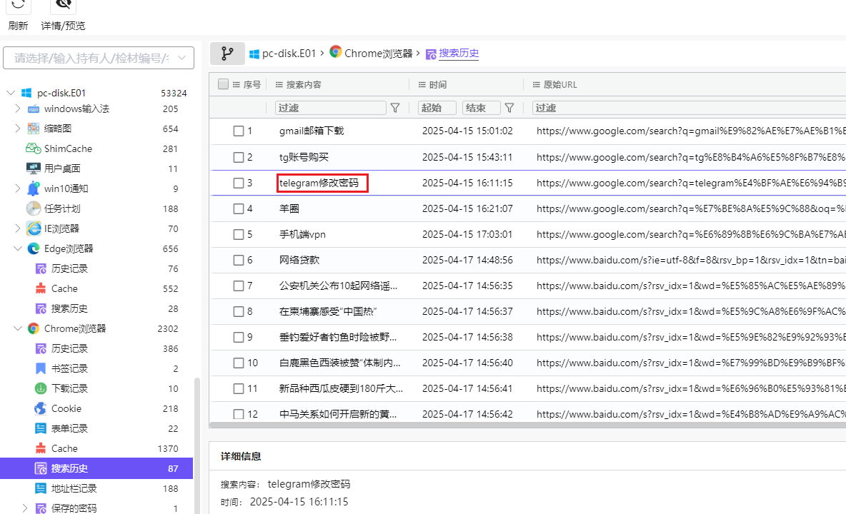Expand the win10通知 node
The width and height of the screenshot is (846, 514).
click(x=17, y=188)
